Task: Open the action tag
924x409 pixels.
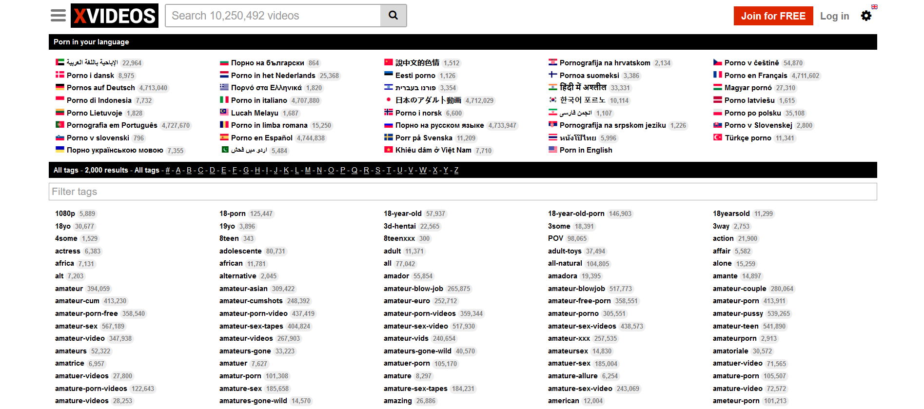Action: point(723,238)
